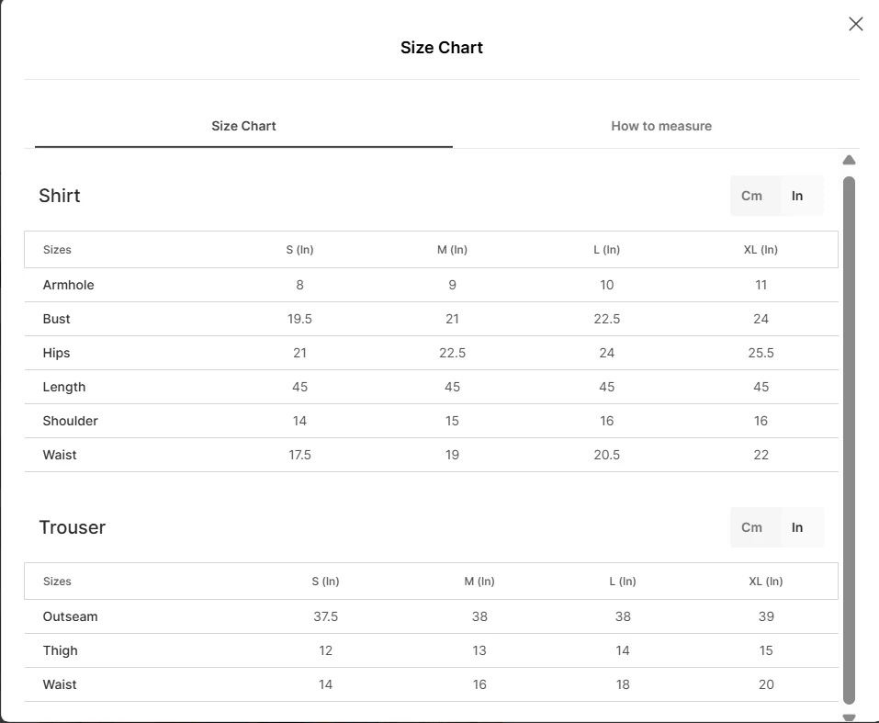This screenshot has width=879, height=723.
Task: Select In units for the Shirt table
Action: [x=797, y=196]
